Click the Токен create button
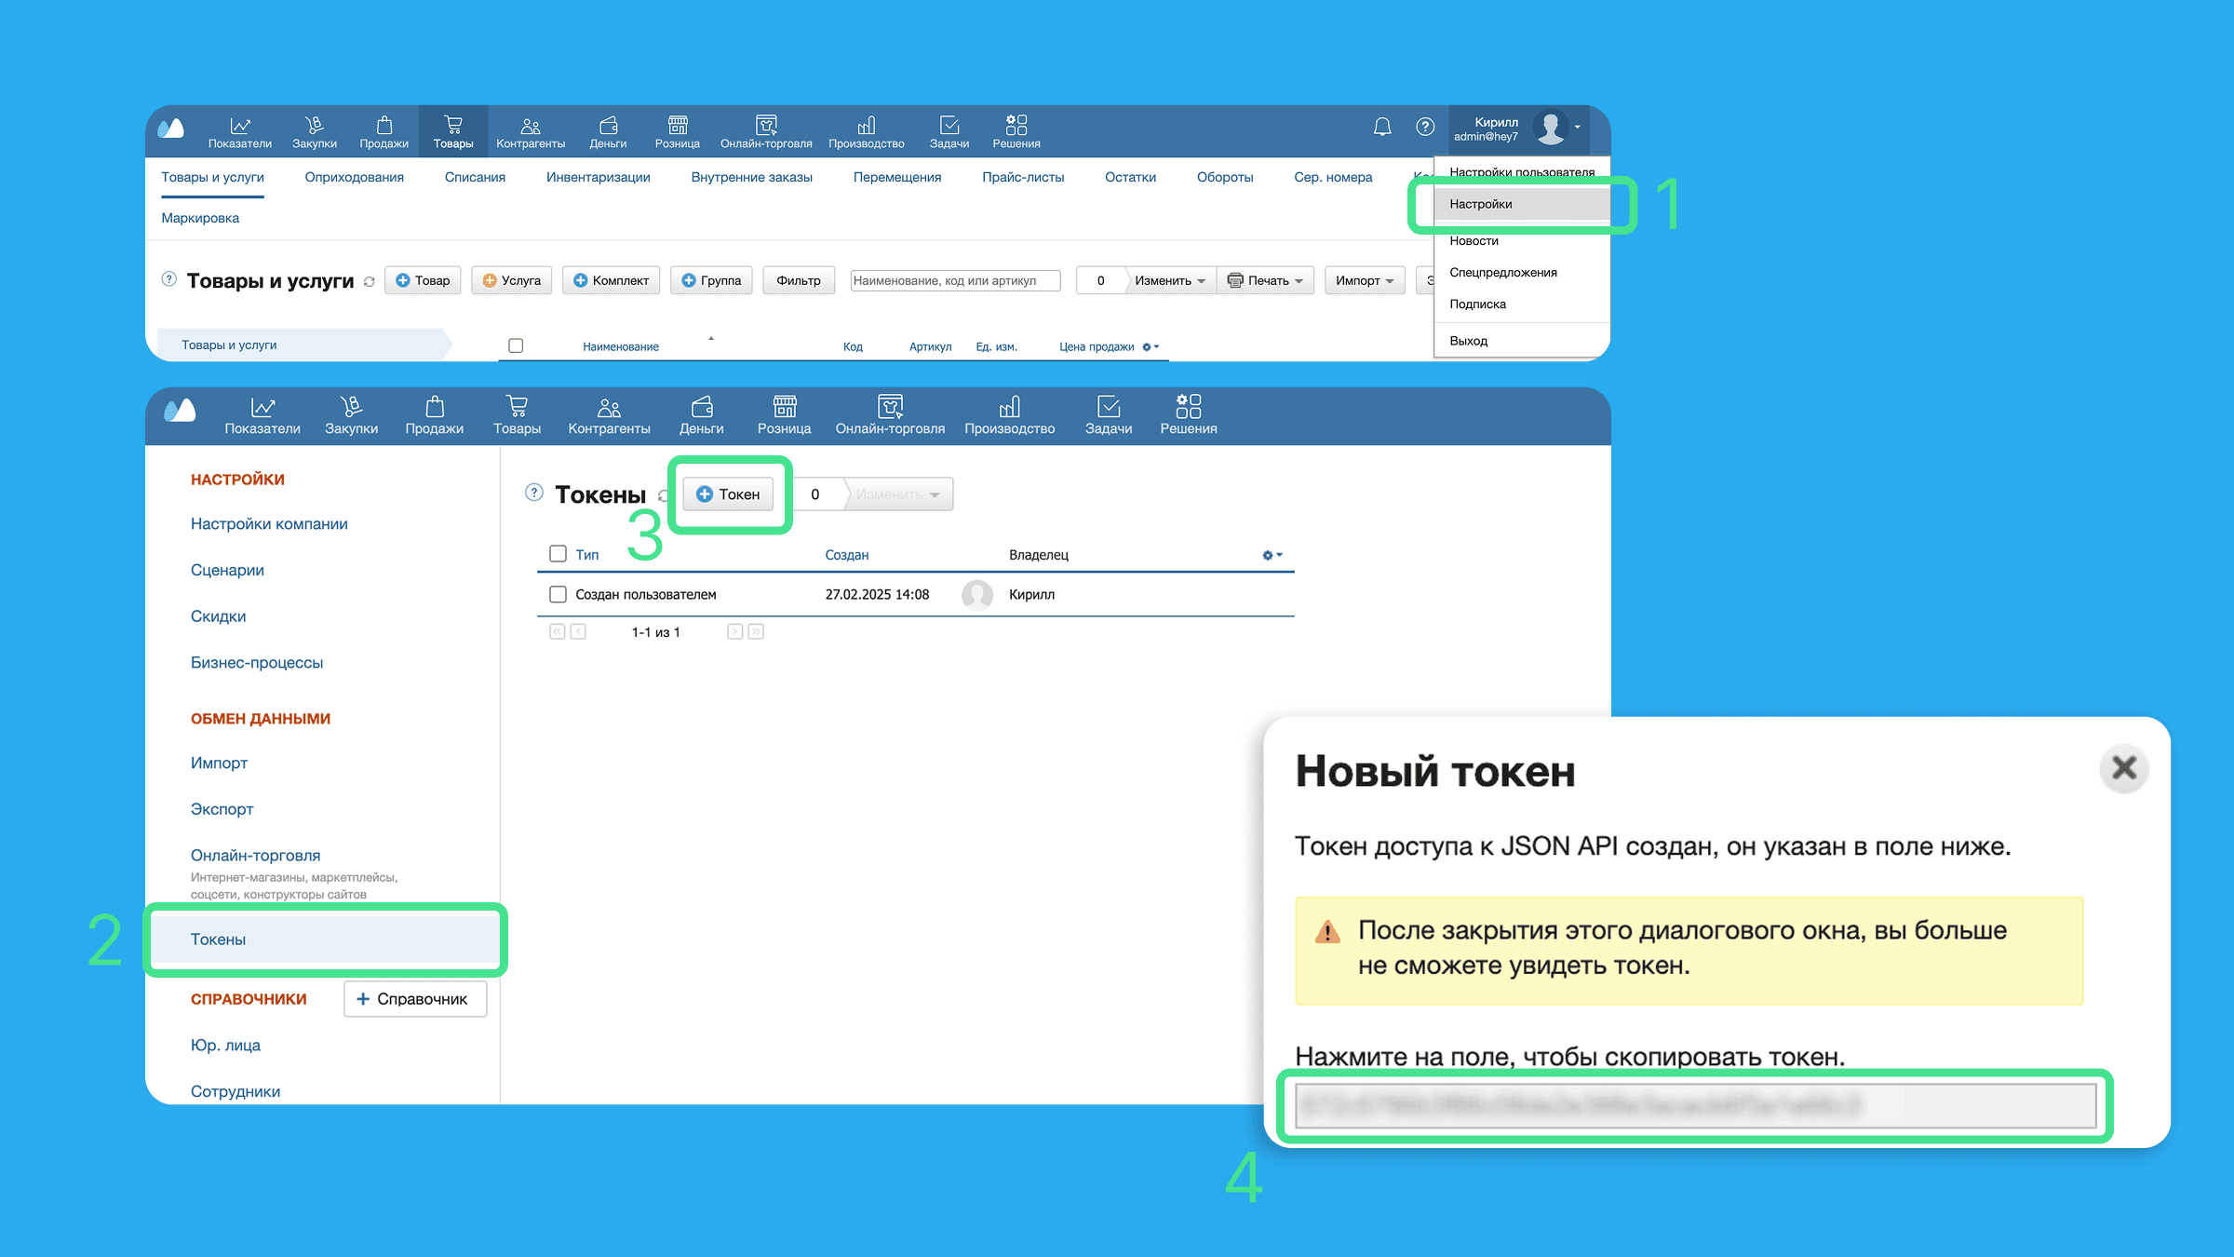The height and width of the screenshot is (1257, 2234). pyautogui.click(x=728, y=494)
